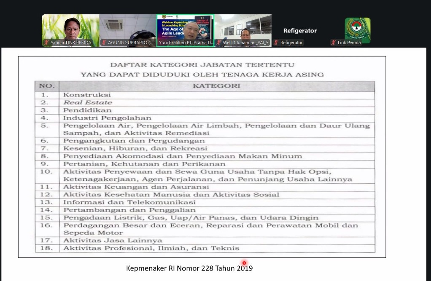Select Yuni Pratikno active speaker video
The height and width of the screenshot is (281, 431).
pos(185,27)
